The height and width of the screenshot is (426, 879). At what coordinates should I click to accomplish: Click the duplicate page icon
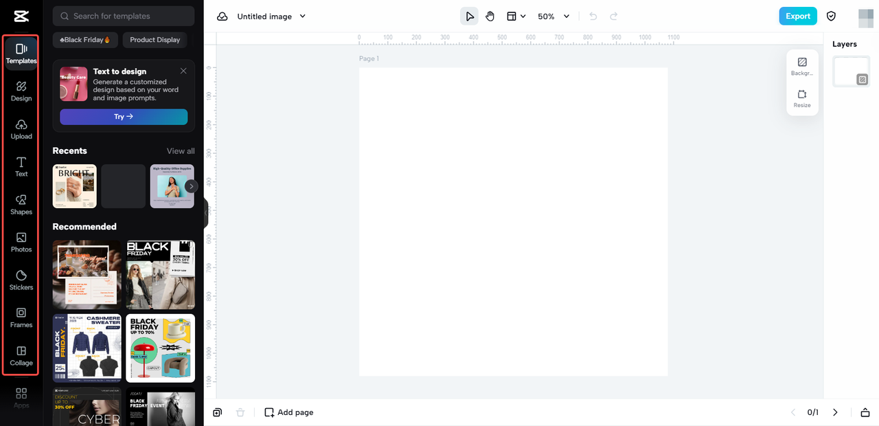(x=218, y=412)
